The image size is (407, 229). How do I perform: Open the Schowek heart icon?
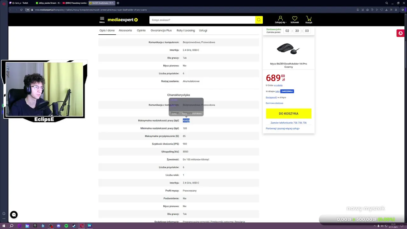[295, 20]
